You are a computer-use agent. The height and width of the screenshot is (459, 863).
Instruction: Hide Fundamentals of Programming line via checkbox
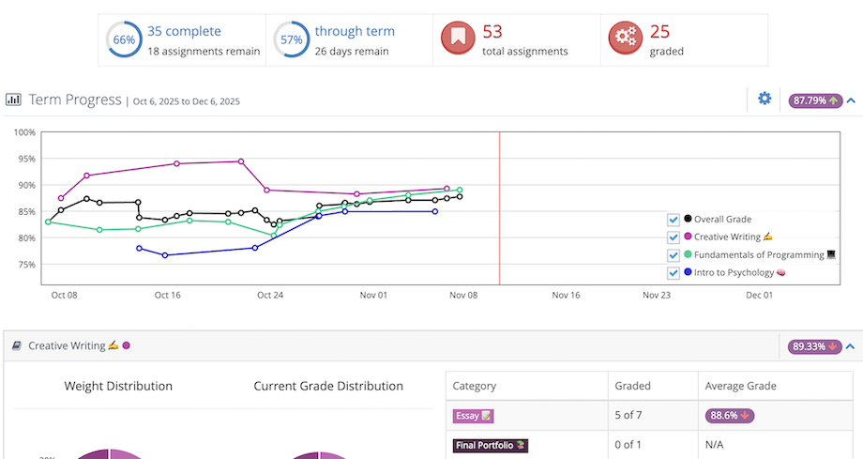click(673, 255)
